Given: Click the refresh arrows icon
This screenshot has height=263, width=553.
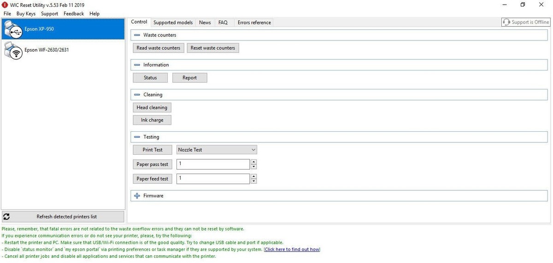Looking at the screenshot, I should click(6, 216).
